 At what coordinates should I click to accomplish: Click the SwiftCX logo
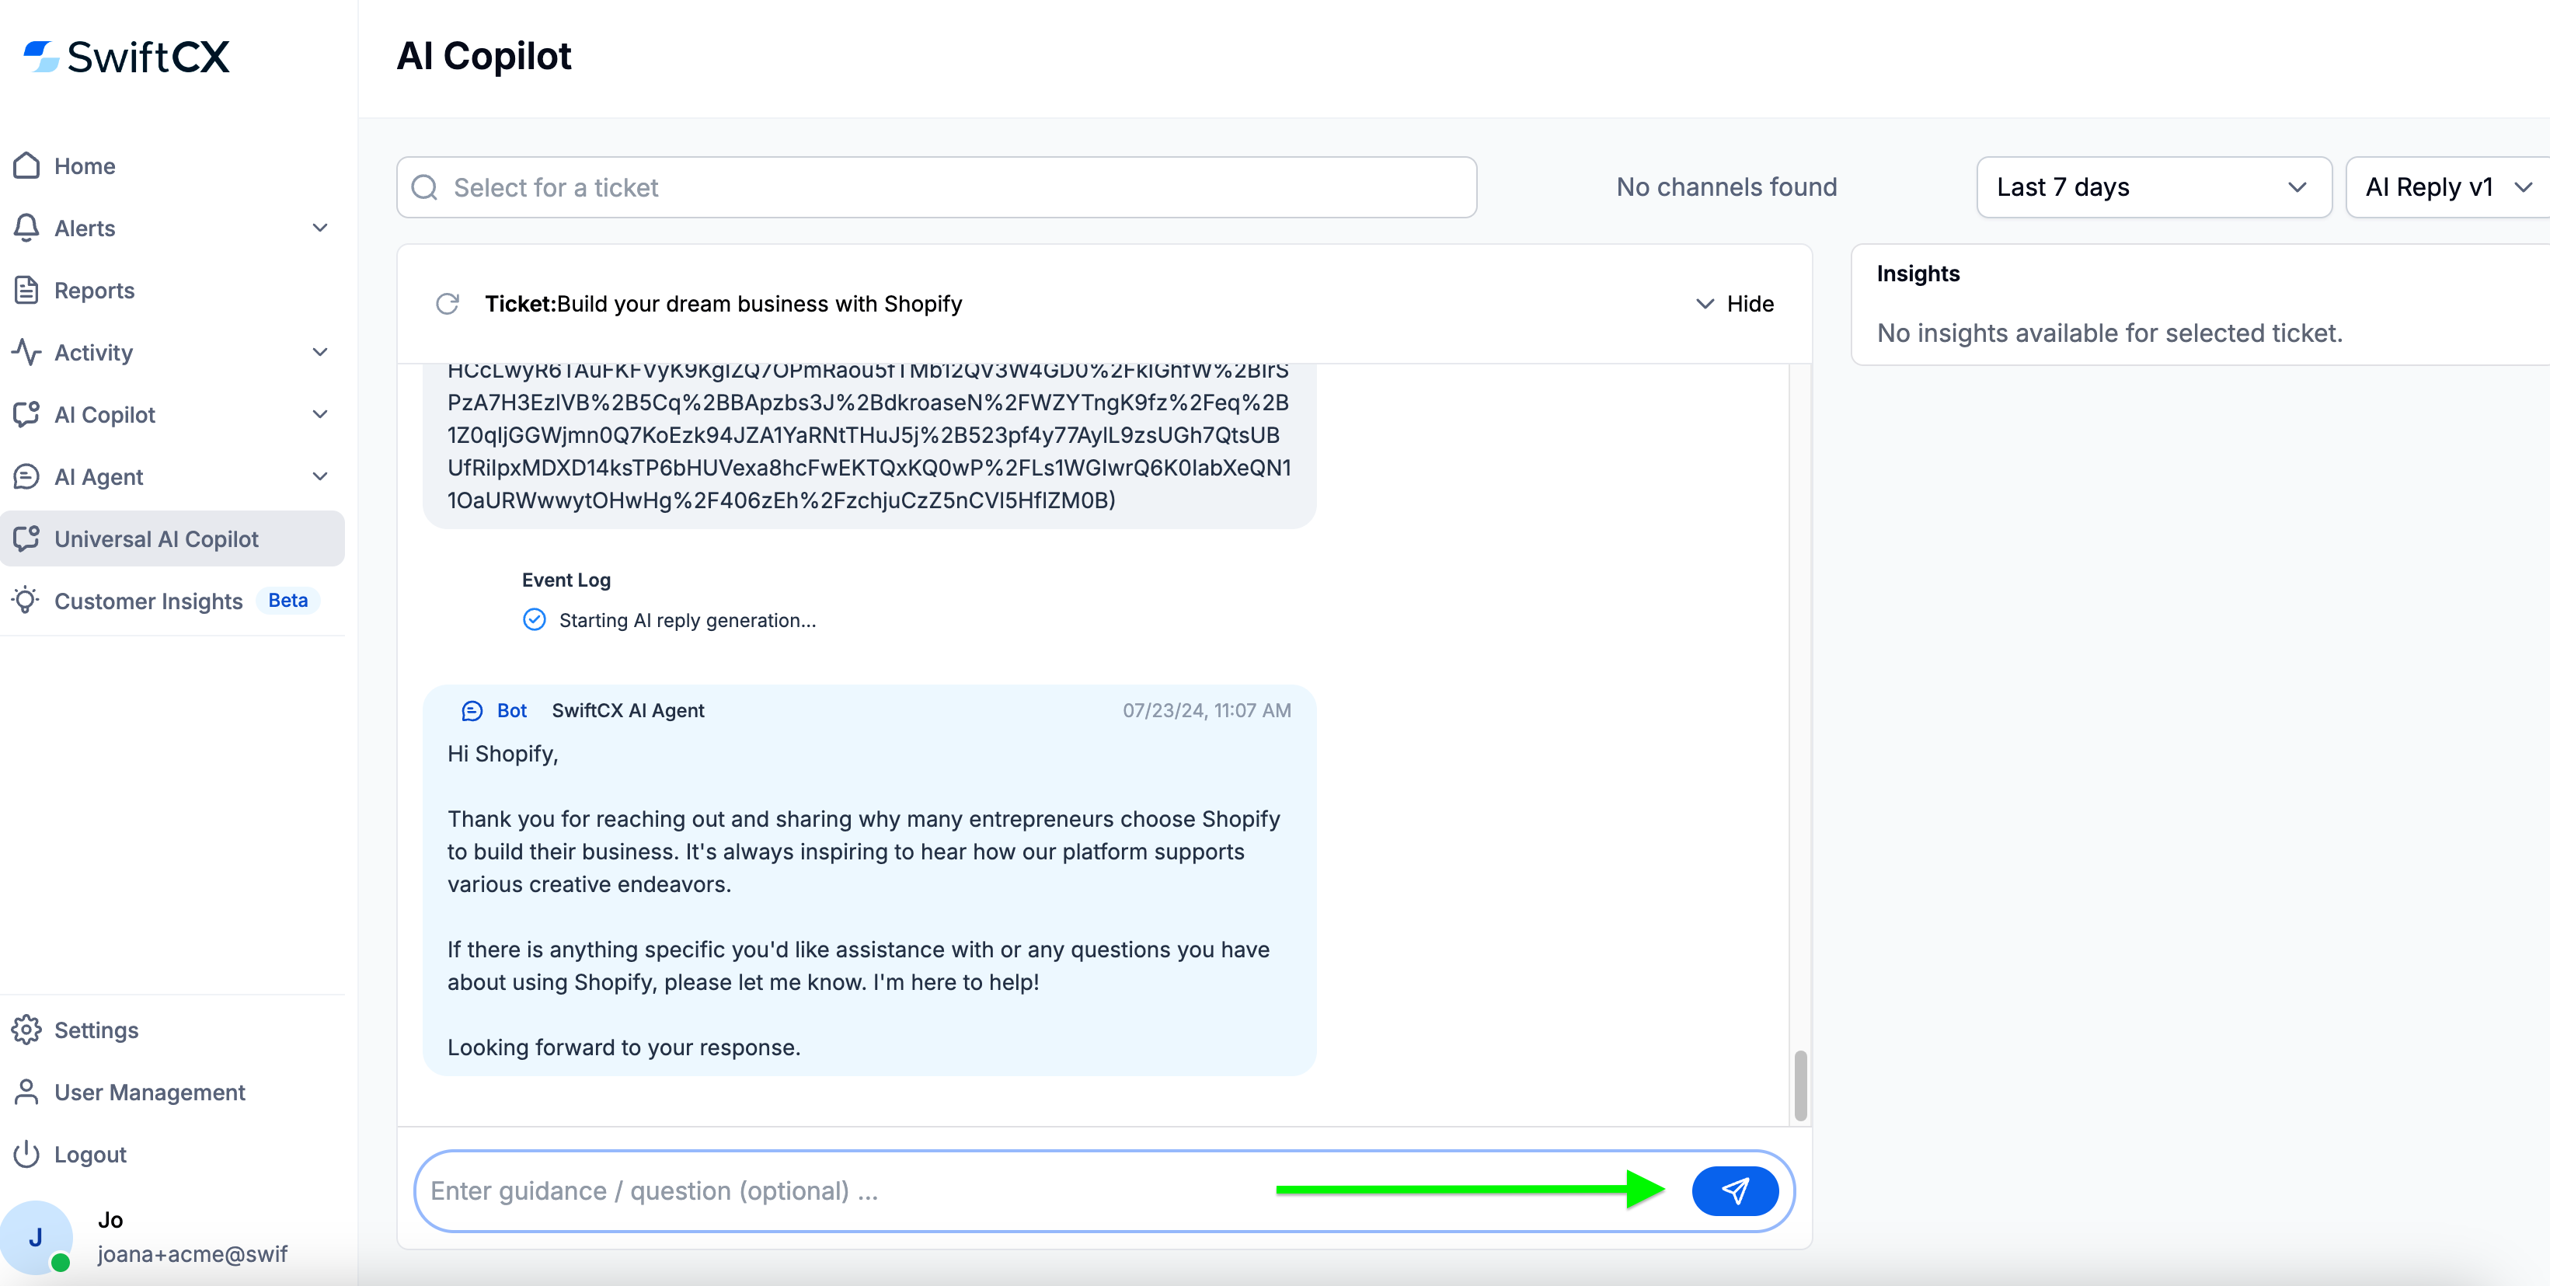[x=126, y=57]
